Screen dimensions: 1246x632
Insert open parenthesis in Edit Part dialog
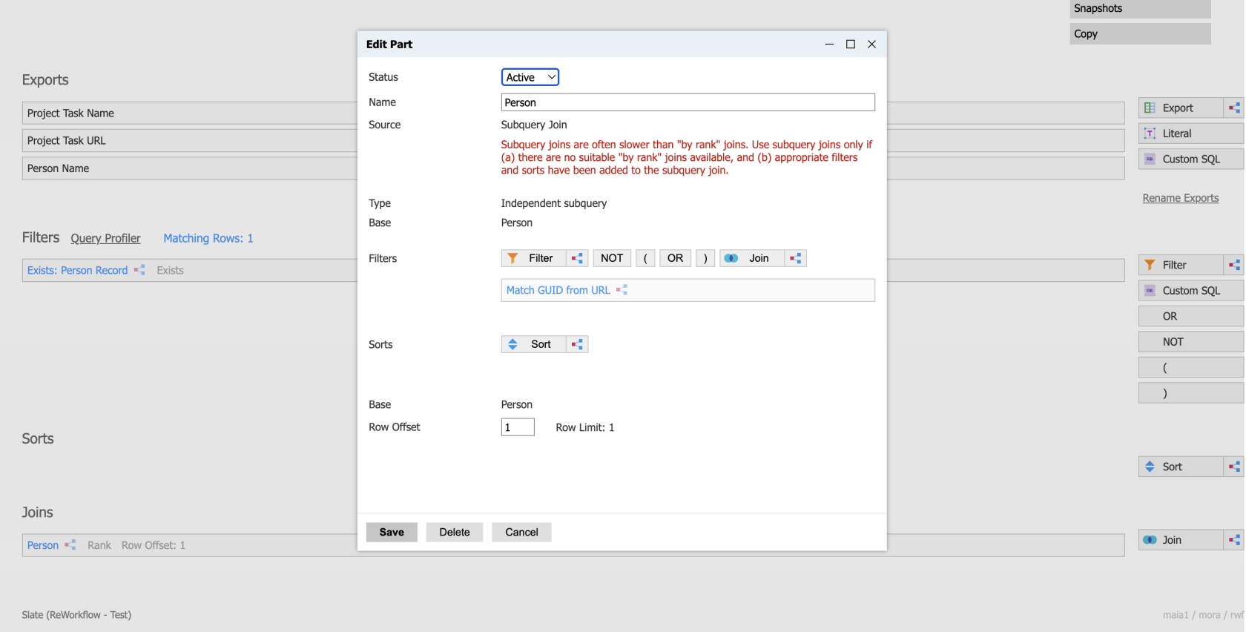(x=645, y=258)
